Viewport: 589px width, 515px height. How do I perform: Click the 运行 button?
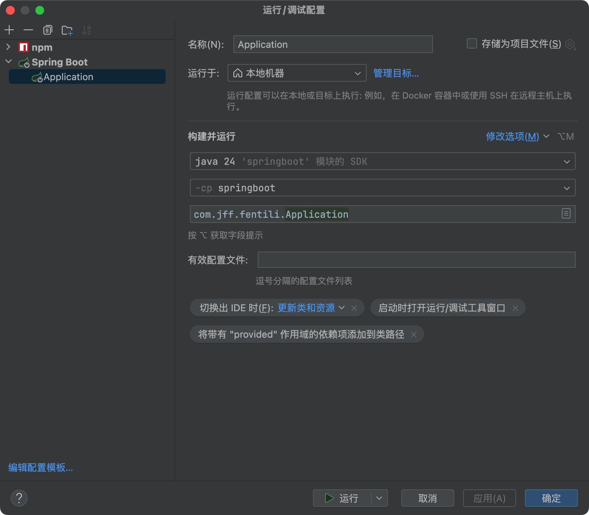tap(342, 498)
